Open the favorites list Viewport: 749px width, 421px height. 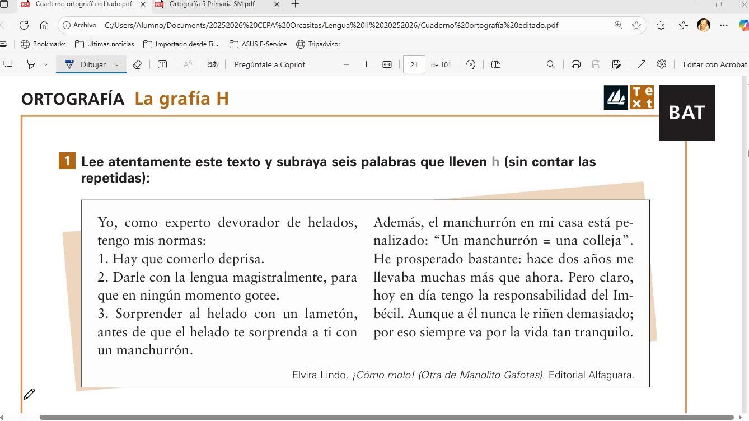[684, 25]
